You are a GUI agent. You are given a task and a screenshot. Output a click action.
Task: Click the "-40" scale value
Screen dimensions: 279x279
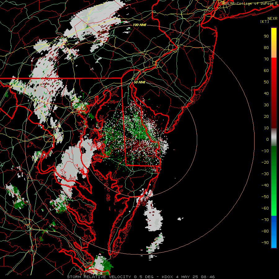click(265, 185)
